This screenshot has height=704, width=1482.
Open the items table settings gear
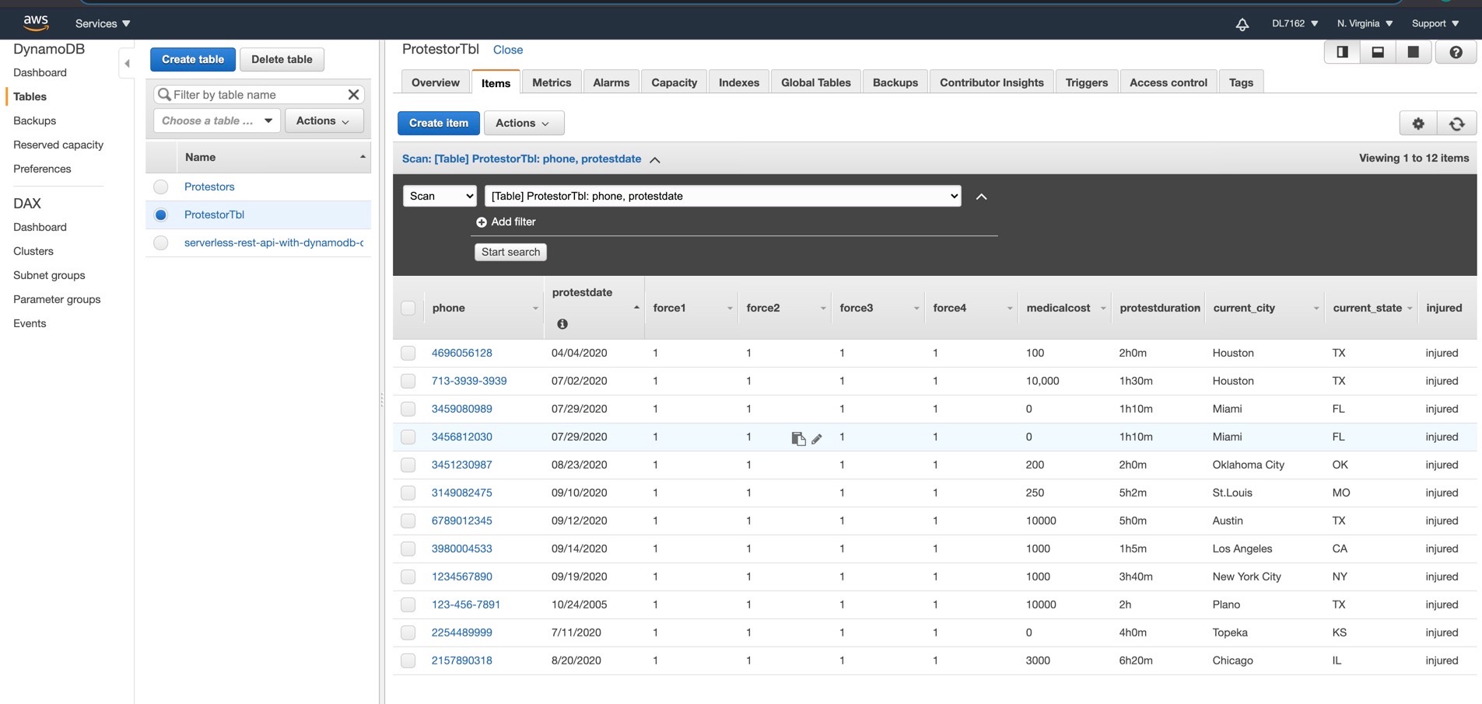pyautogui.click(x=1418, y=124)
